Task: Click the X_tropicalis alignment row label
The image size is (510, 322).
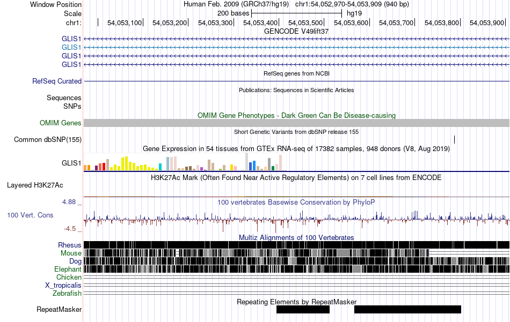Action: click(63, 286)
